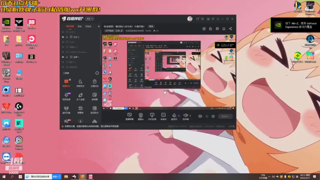Expand the microphone options arrow
The height and width of the screenshot is (180, 320).
179,116
